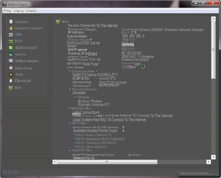Click the Devices mouse icon
Image resolution: width=221 pixels, height=178 pixels.
[x=11, y=81]
